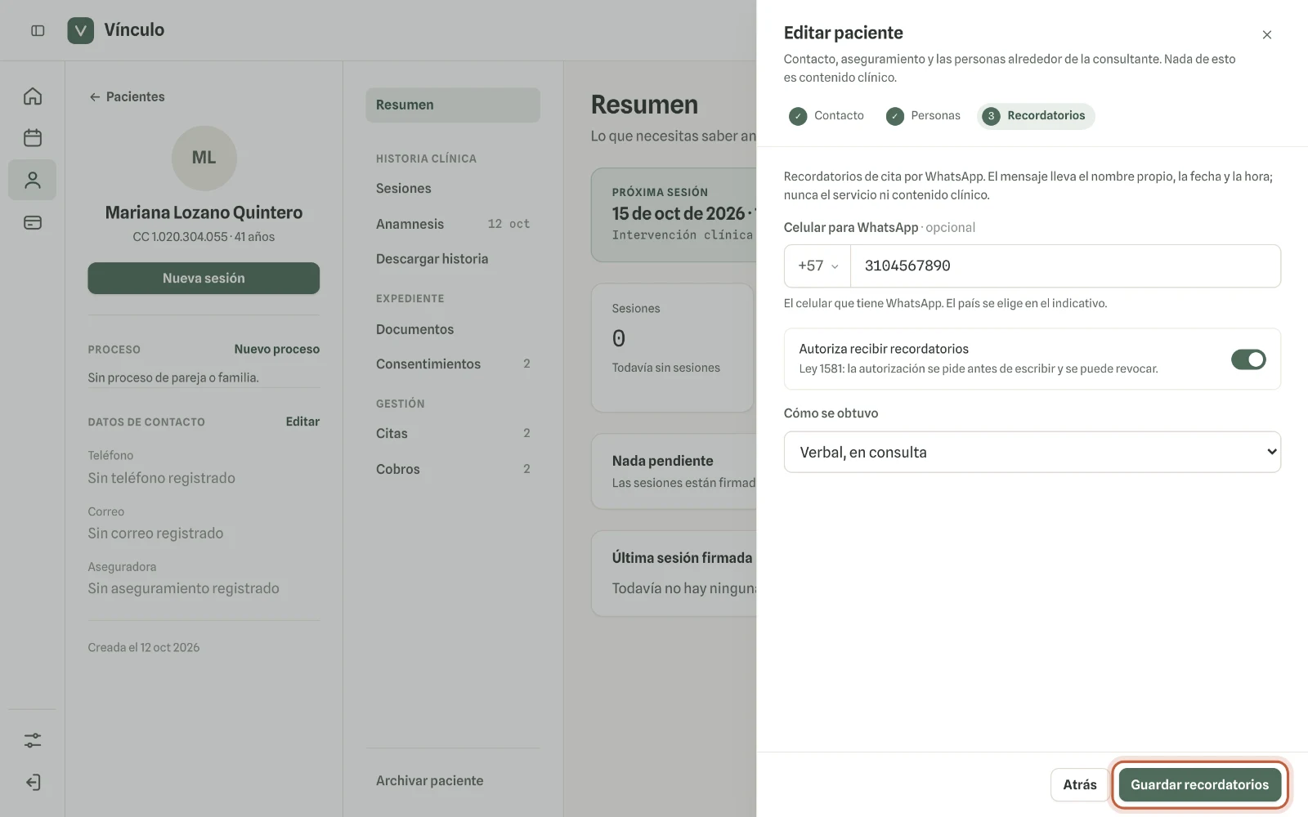1308x817 pixels.
Task: Go to the Contacto step
Action: (x=826, y=116)
